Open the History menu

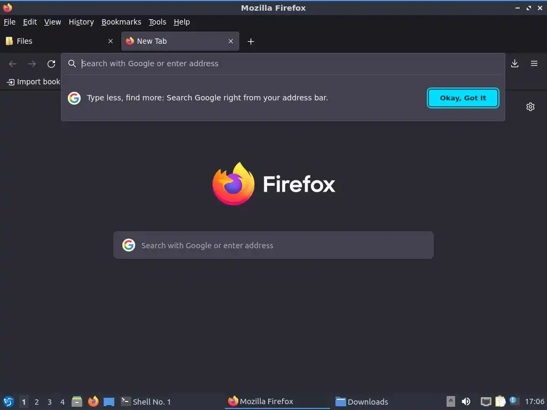tap(81, 22)
